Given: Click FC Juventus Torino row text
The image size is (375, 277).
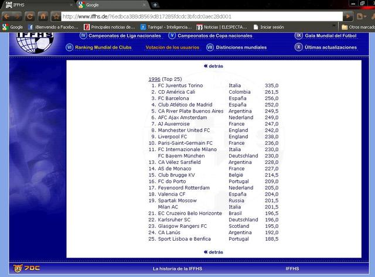Looking at the screenshot, I should coord(180,86).
